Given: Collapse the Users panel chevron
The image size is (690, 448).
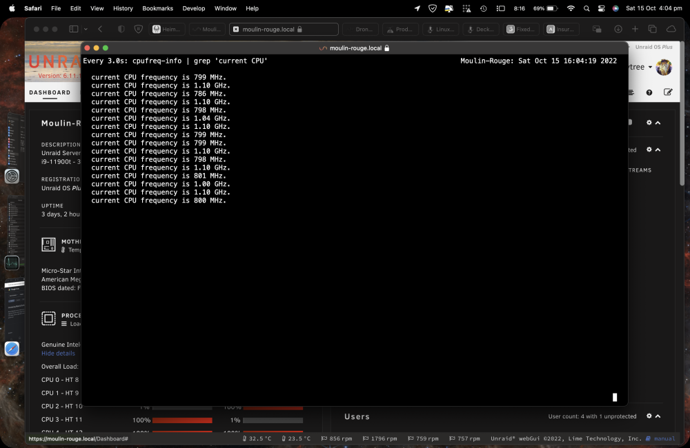Looking at the screenshot, I should pyautogui.click(x=658, y=416).
